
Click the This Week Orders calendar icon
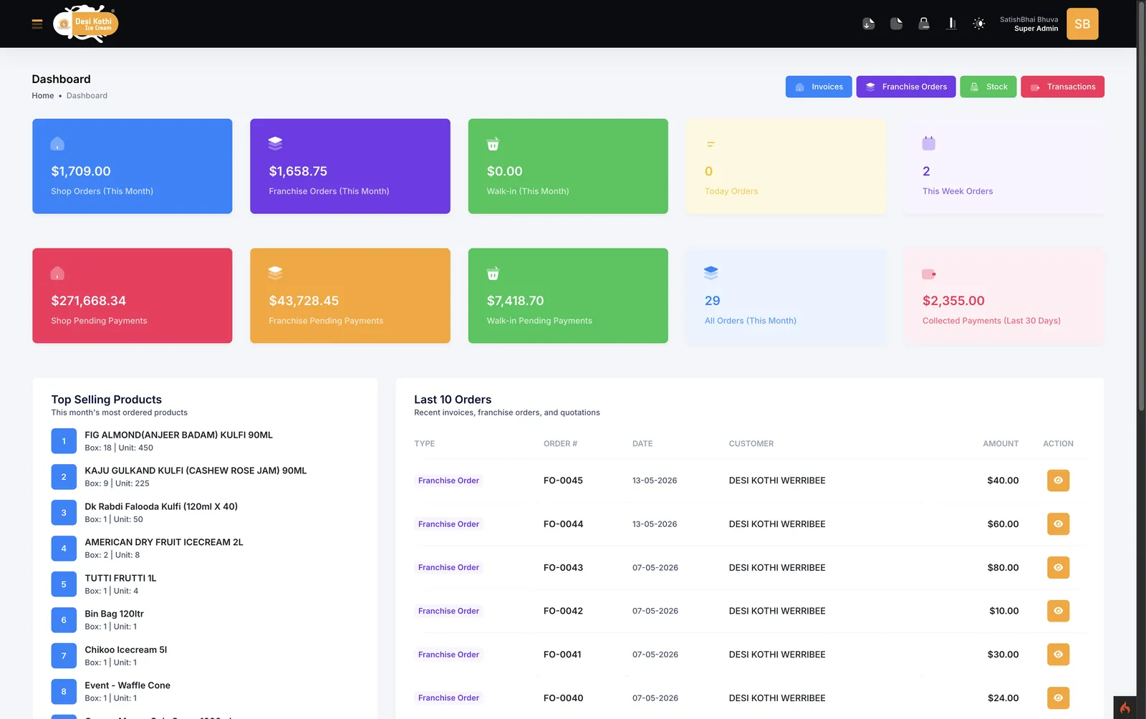929,143
